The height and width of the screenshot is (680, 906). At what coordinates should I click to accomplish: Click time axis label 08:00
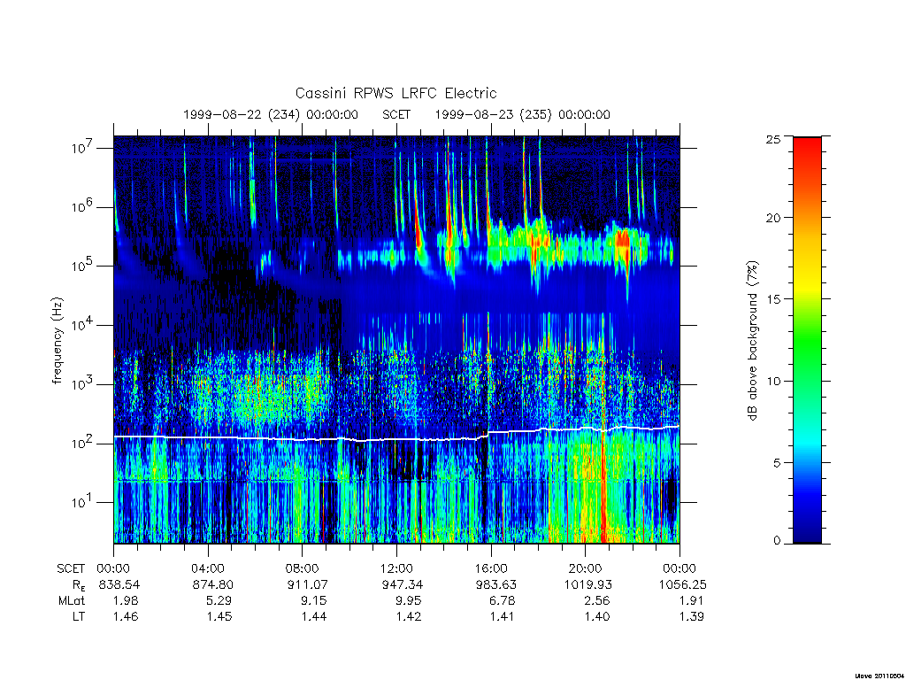pos(303,568)
